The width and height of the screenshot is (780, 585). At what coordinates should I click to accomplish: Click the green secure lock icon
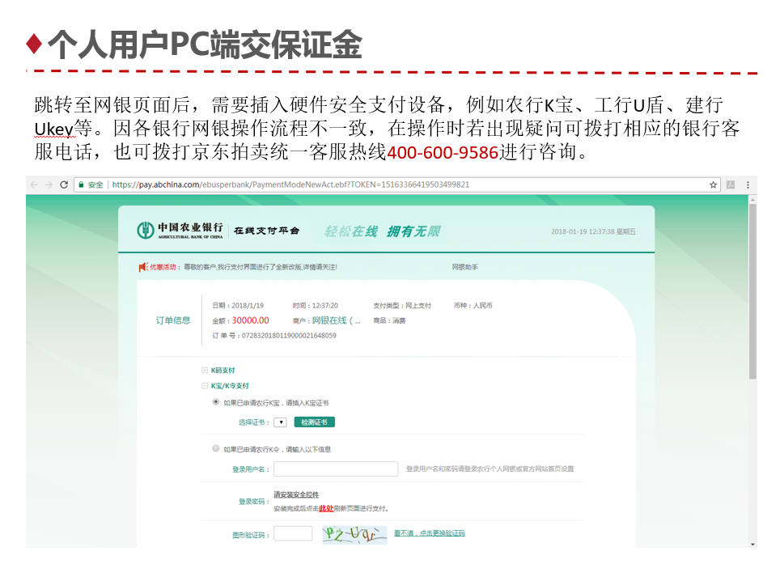pos(81,184)
